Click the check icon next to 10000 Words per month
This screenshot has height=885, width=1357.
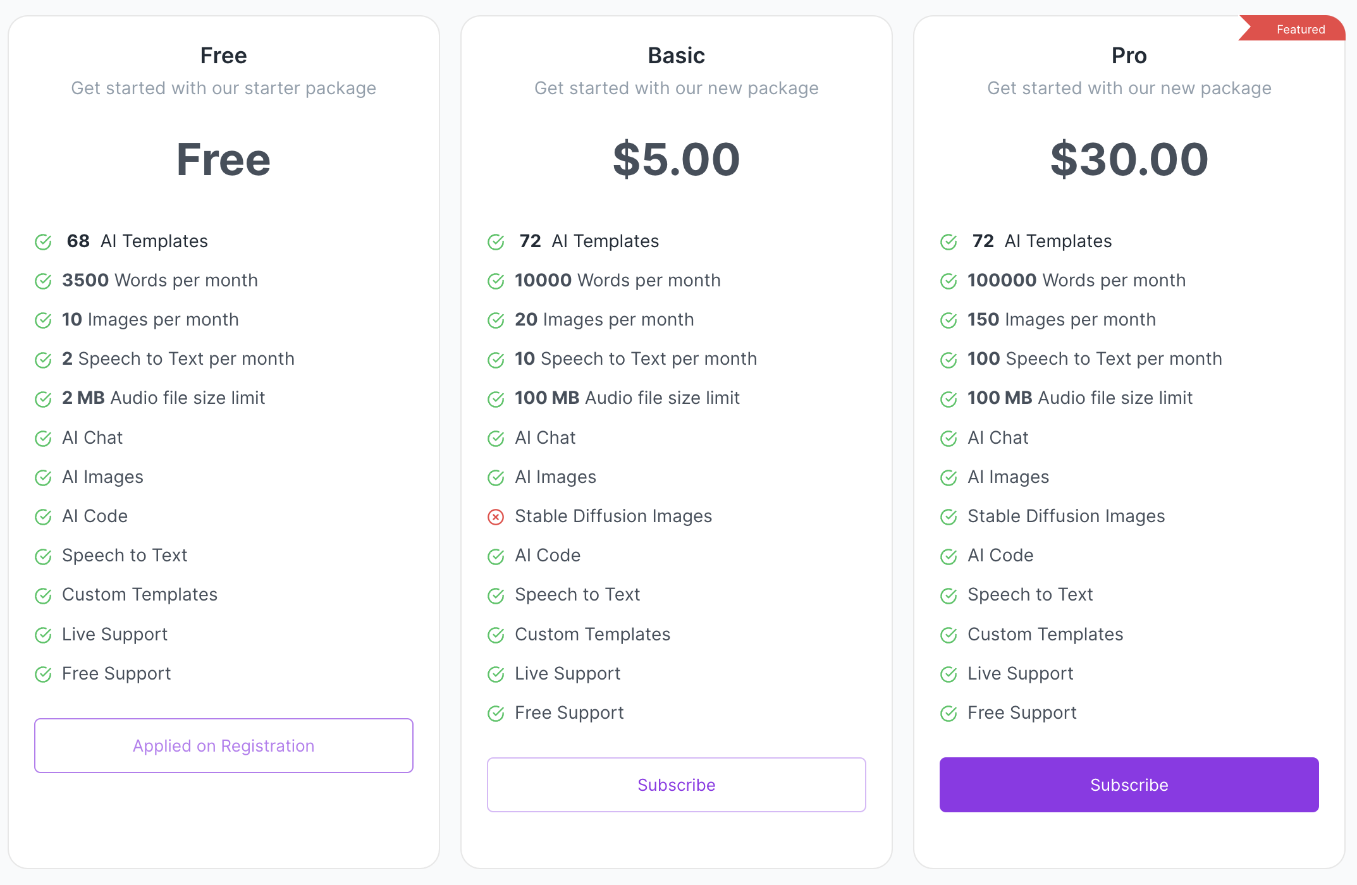pyautogui.click(x=496, y=281)
